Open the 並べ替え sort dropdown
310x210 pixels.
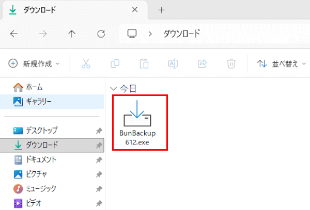coord(282,64)
